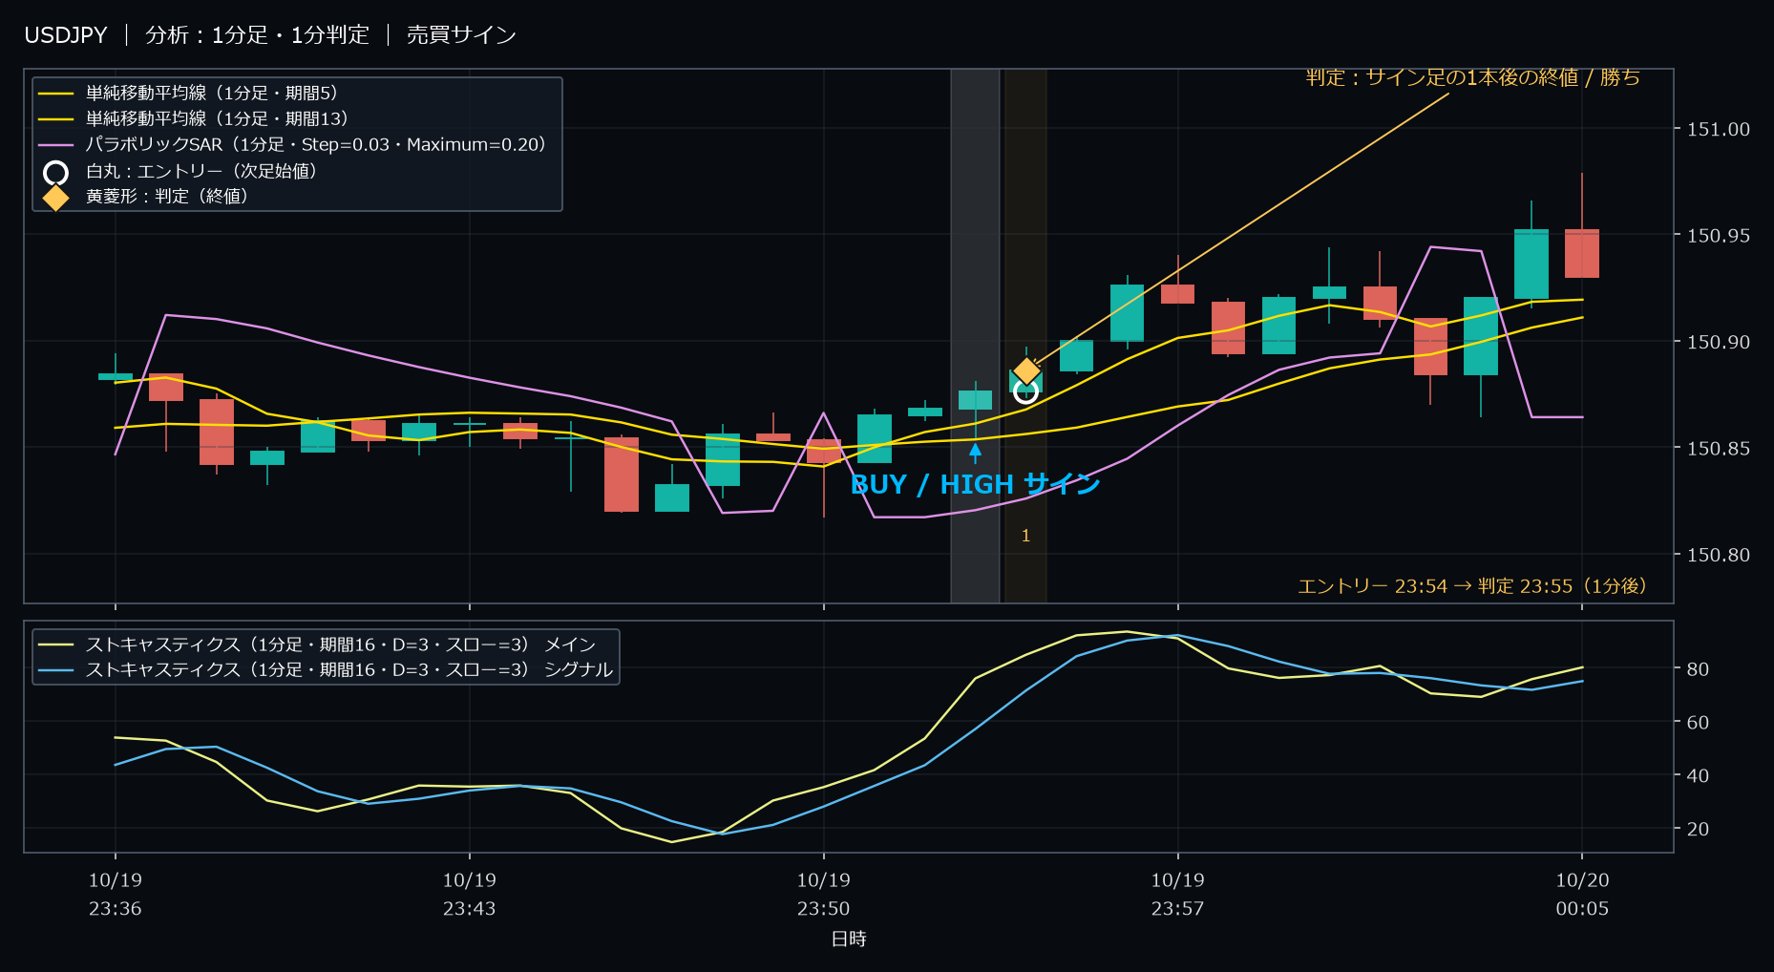Screen dimensions: 1774x972
Task: Click the 白丸:エントリー legend label
Action: coord(201,171)
